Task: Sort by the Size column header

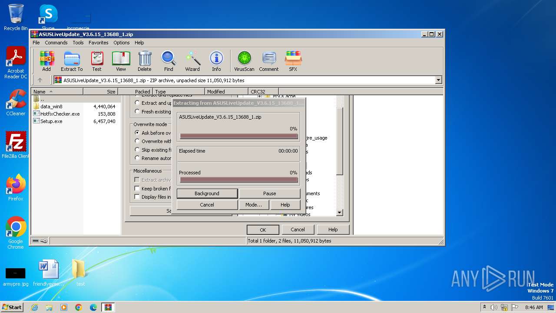Action: tap(100, 92)
